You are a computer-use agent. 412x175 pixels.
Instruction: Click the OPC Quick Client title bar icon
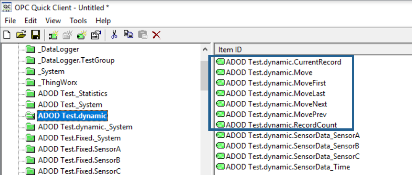pyautogui.click(x=7, y=7)
